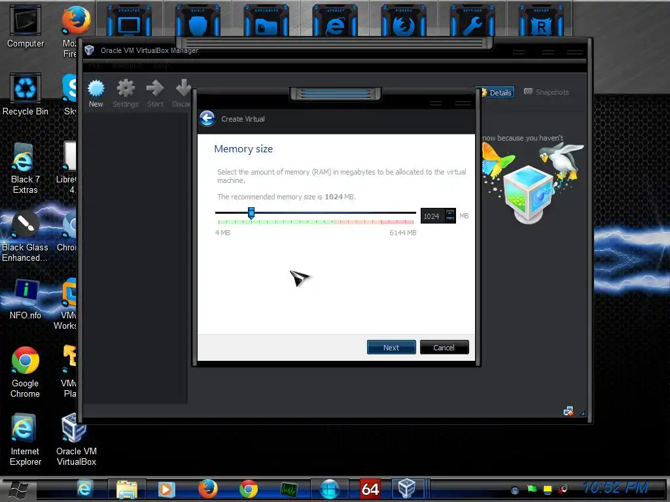The image size is (670, 502).
Task: Select the Computer desktop icon
Action: coord(26,27)
